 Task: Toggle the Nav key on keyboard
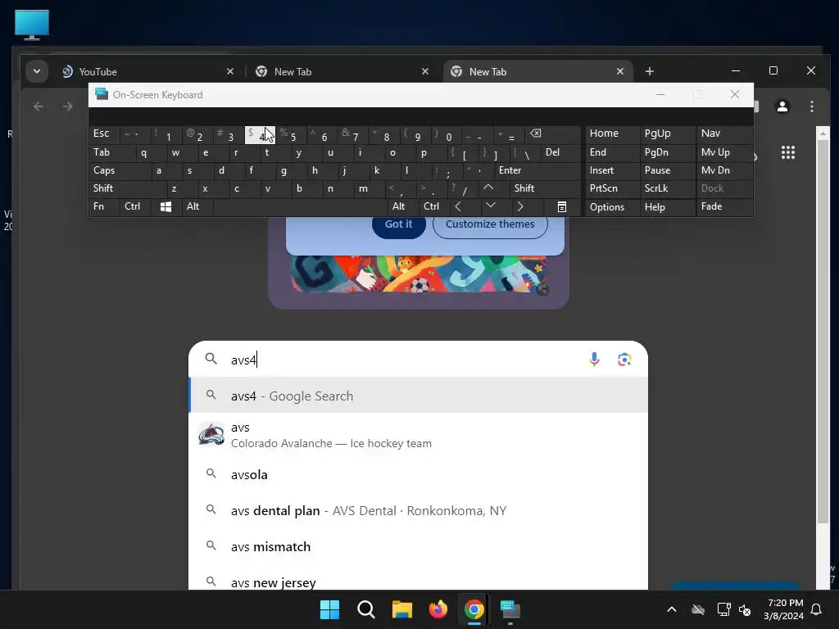pyautogui.click(x=724, y=133)
